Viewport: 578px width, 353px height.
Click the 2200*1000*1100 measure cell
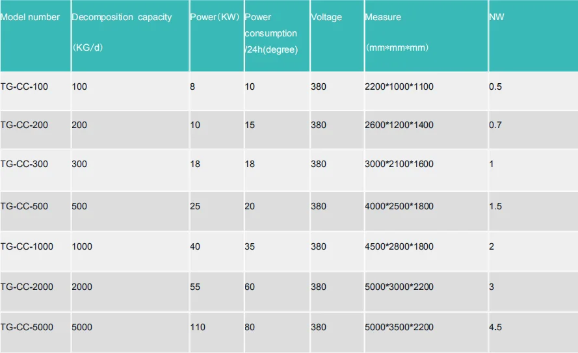point(399,86)
